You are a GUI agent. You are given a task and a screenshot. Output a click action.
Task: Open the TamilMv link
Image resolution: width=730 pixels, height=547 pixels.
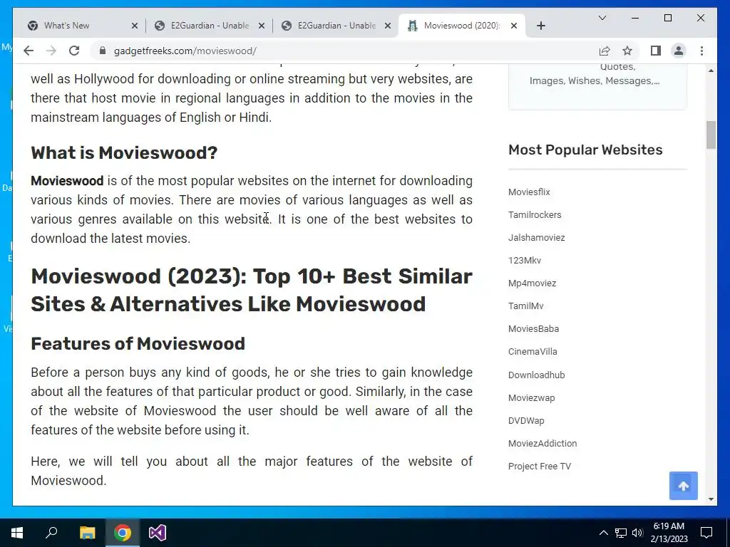tap(525, 306)
